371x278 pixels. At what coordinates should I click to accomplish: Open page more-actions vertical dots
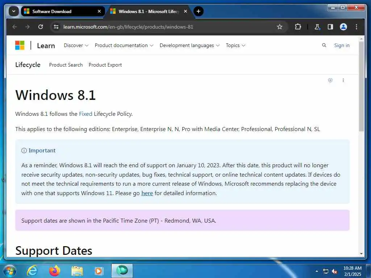343,80
